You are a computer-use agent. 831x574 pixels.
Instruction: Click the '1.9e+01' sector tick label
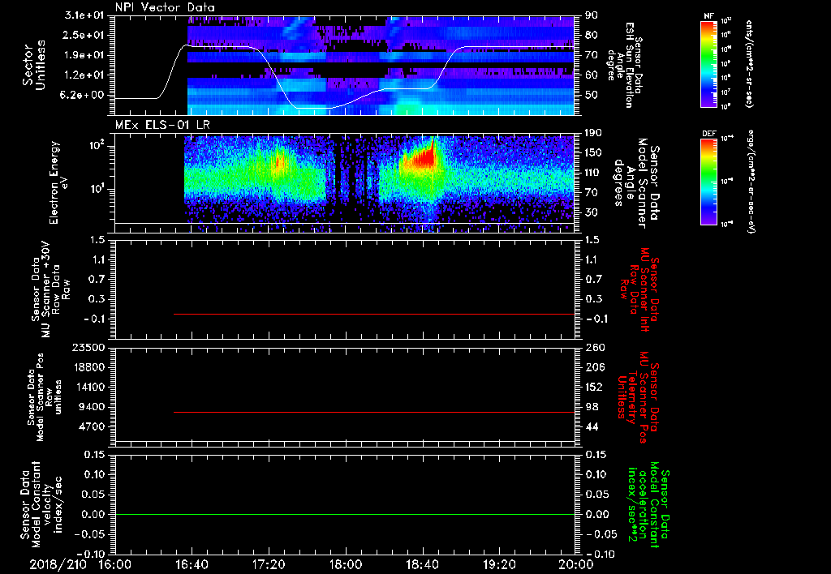point(83,55)
